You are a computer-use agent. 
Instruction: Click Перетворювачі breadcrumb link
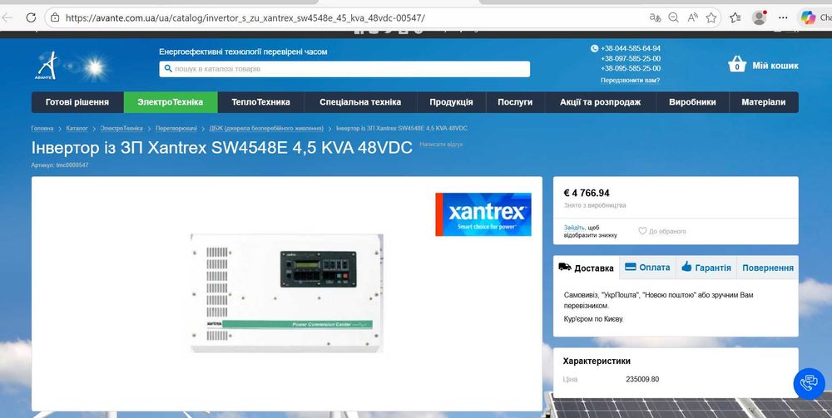click(x=176, y=128)
